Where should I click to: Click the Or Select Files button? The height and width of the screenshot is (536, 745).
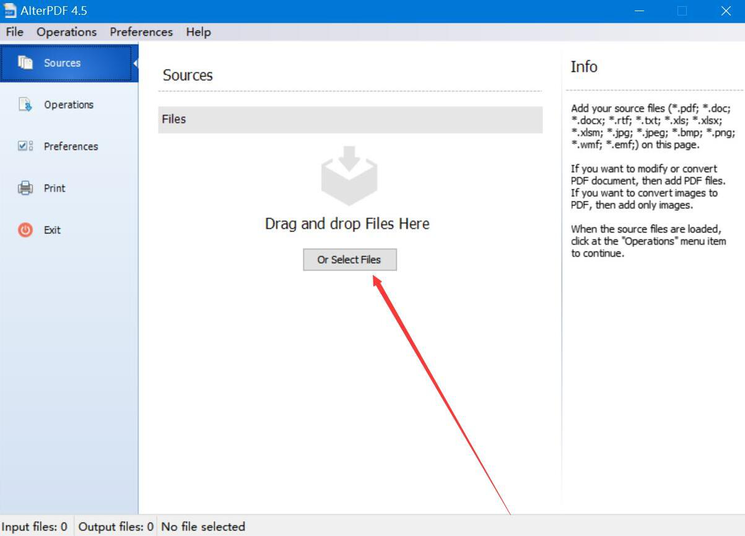[x=349, y=260]
